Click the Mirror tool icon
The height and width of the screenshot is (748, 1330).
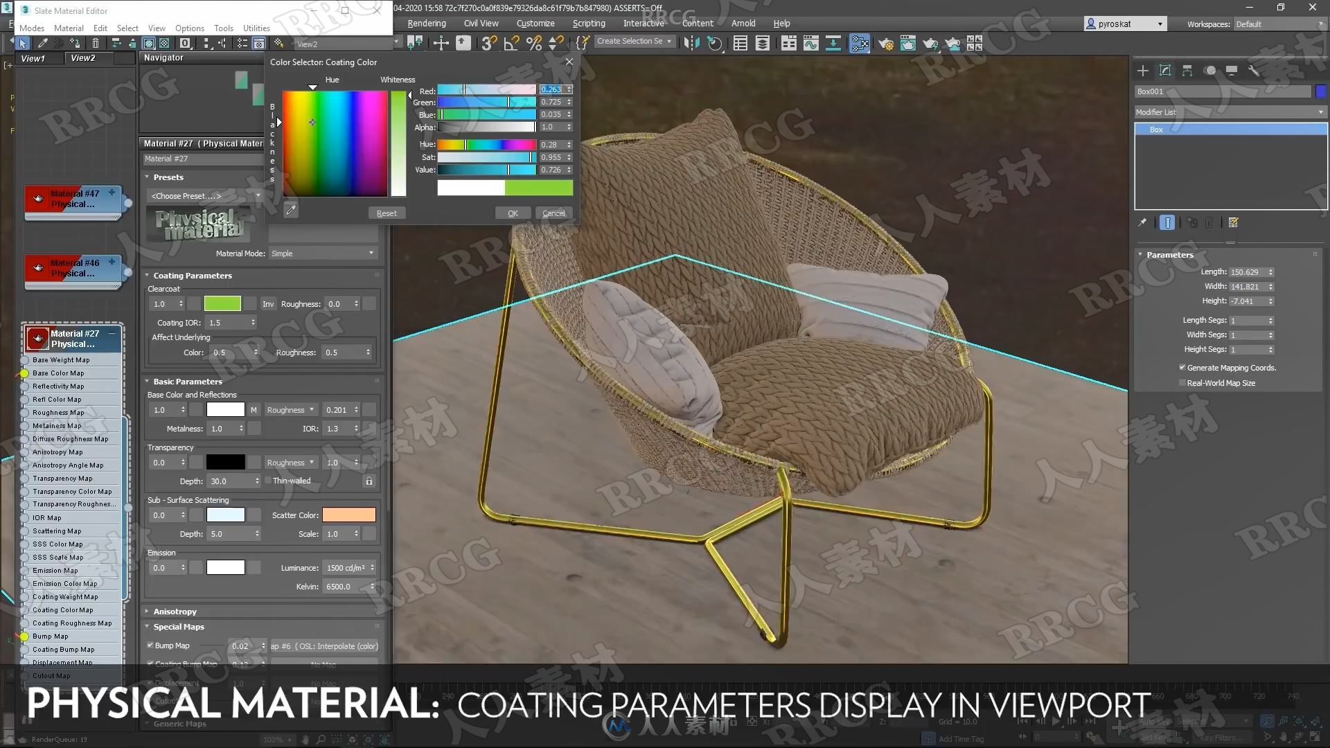(691, 43)
